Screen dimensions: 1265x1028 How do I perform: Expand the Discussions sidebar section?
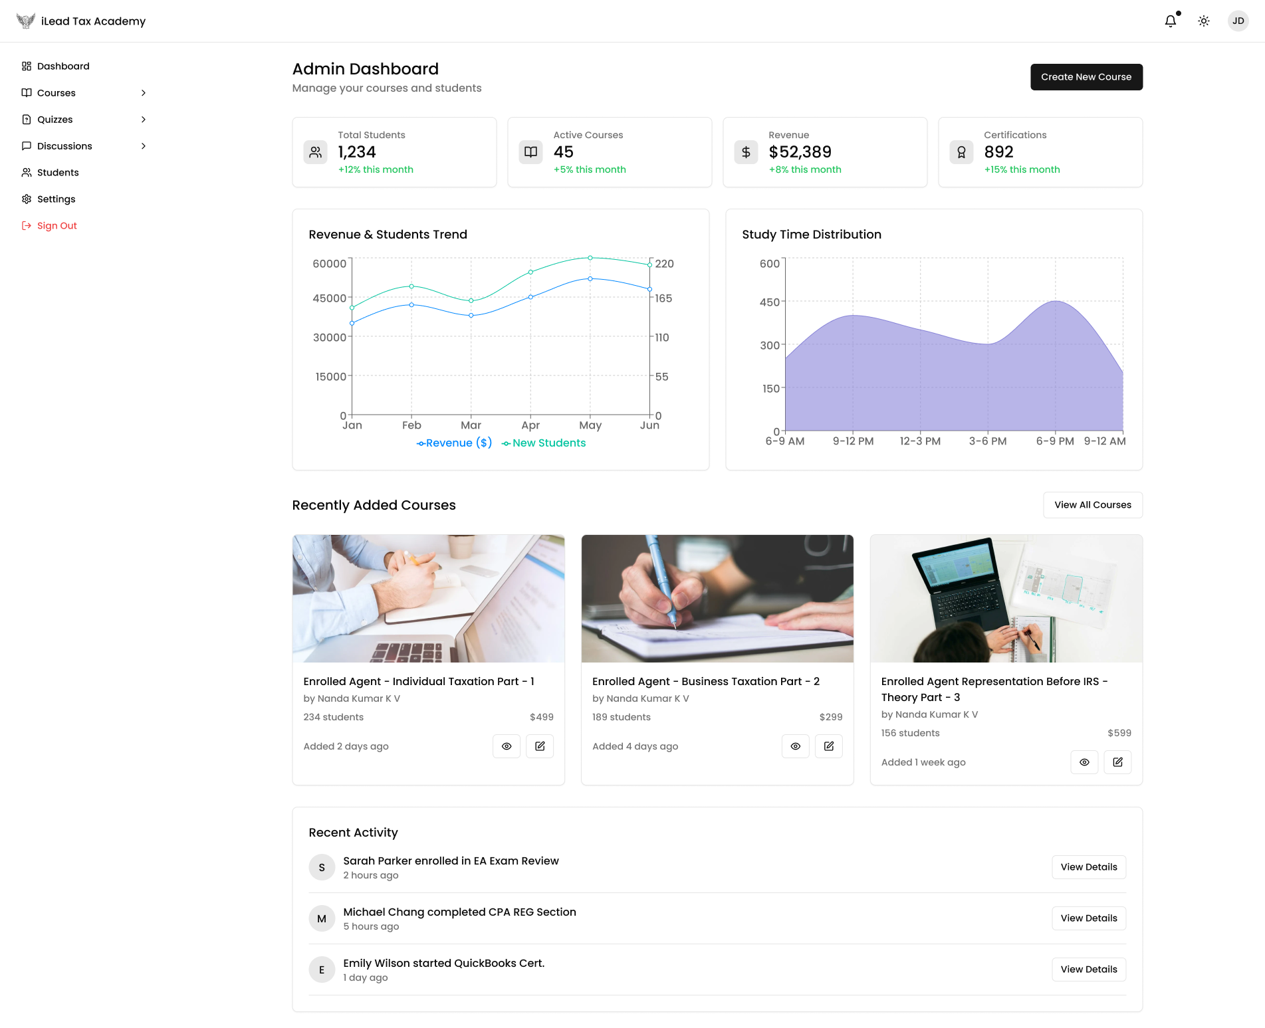143,146
